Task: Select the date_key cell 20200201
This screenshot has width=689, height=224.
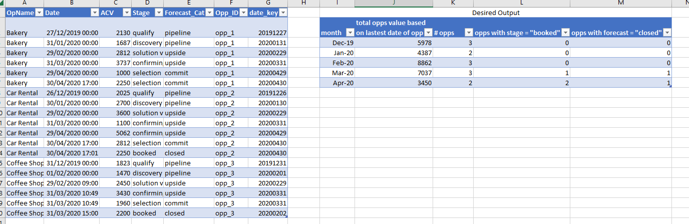Action: coord(268,173)
